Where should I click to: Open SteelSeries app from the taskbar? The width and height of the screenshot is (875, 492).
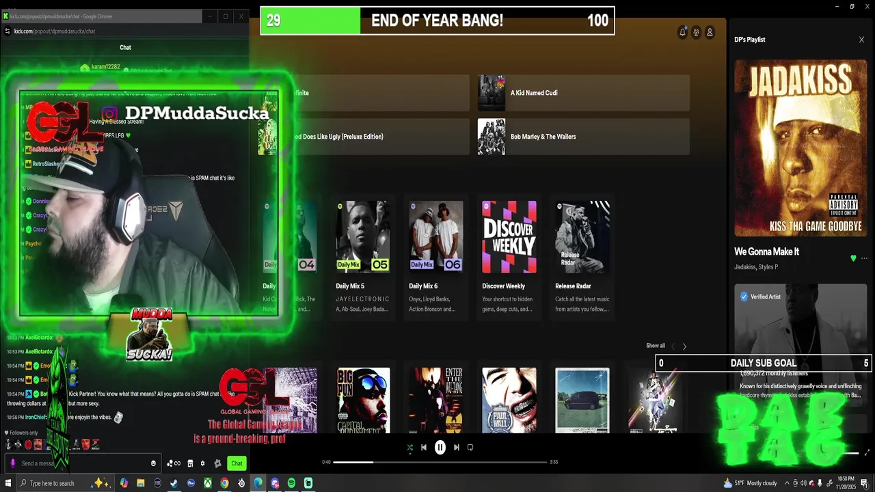(x=241, y=483)
